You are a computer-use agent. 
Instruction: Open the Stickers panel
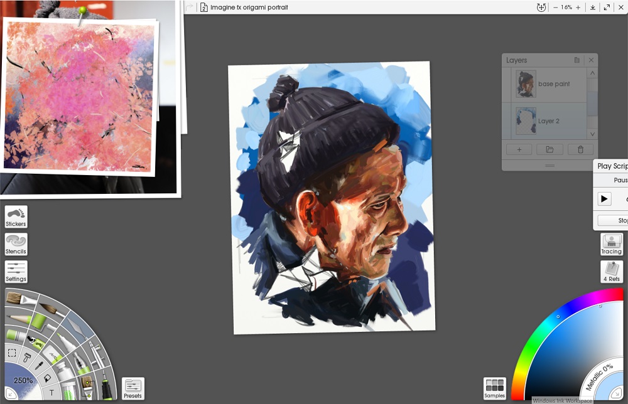pyautogui.click(x=16, y=217)
